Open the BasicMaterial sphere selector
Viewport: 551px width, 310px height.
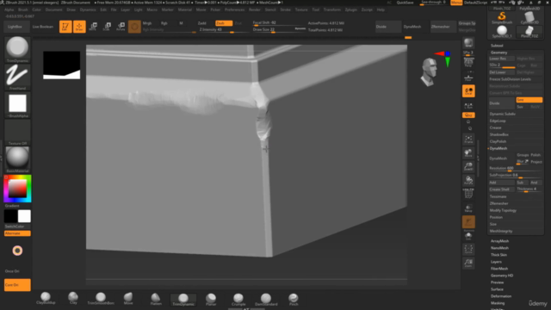[x=17, y=159]
